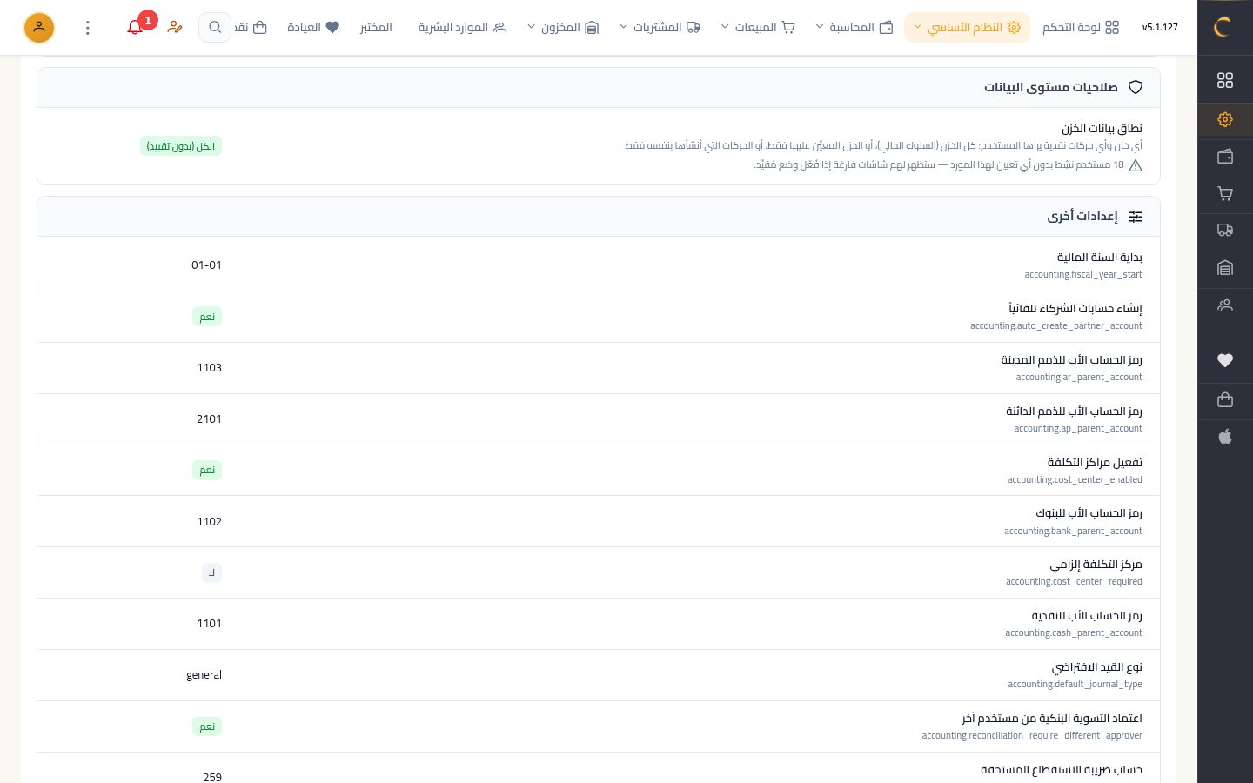The width and height of the screenshot is (1253, 783).
Task: Select the default journal type value general
Action: coord(204,674)
